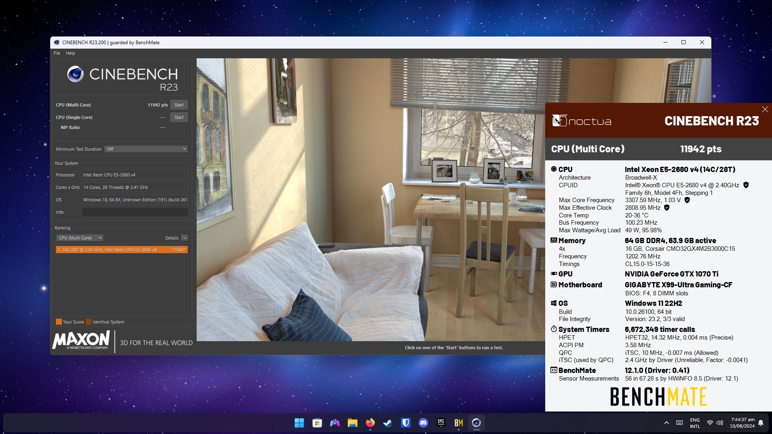This screenshot has width=772, height=434.
Task: Open the Windows Start menu
Action: [x=299, y=423]
